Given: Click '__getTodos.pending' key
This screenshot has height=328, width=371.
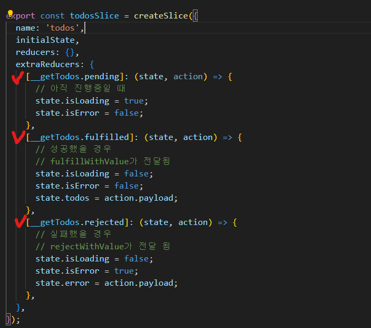Looking at the screenshot, I should [x=75, y=77].
